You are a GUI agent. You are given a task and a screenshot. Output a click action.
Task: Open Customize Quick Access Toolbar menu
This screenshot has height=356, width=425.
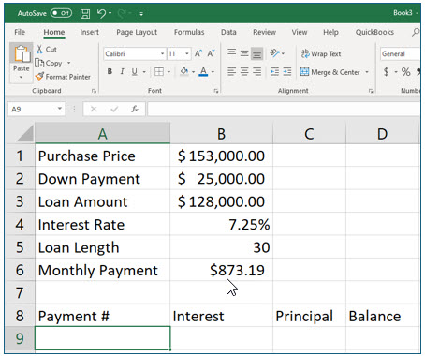[x=141, y=14]
